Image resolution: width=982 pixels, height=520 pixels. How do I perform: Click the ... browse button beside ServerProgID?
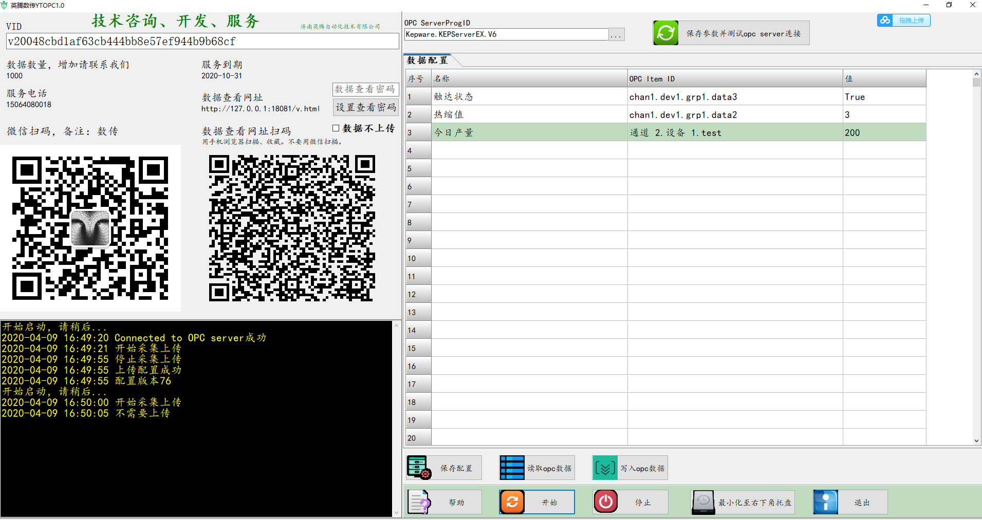pyautogui.click(x=616, y=34)
